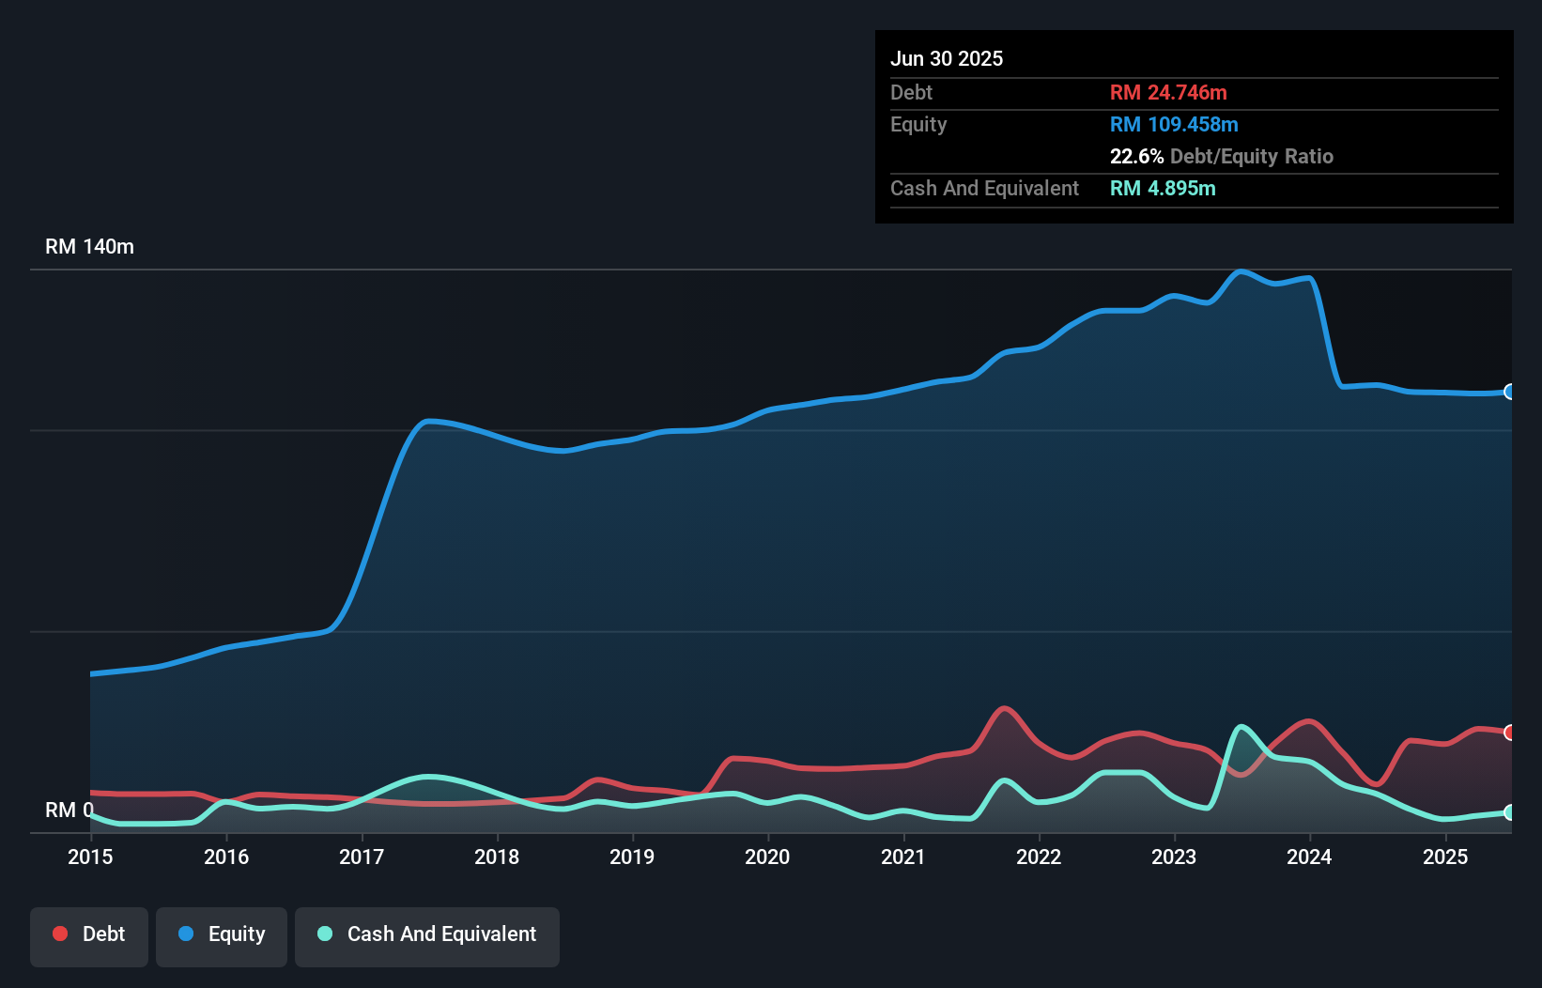1542x988 pixels.
Task: Click the 2015 x-axis label
Action: click(x=90, y=857)
